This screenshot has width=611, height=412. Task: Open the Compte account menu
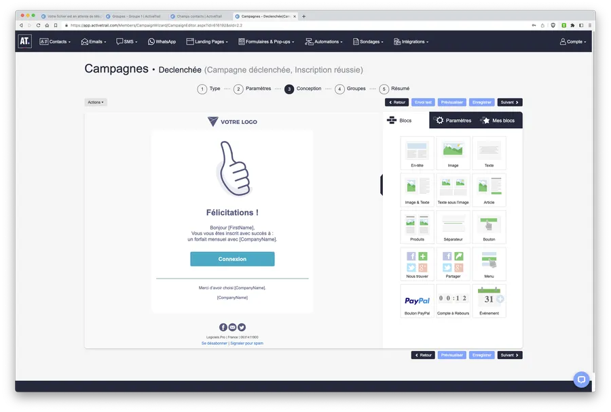tap(573, 41)
